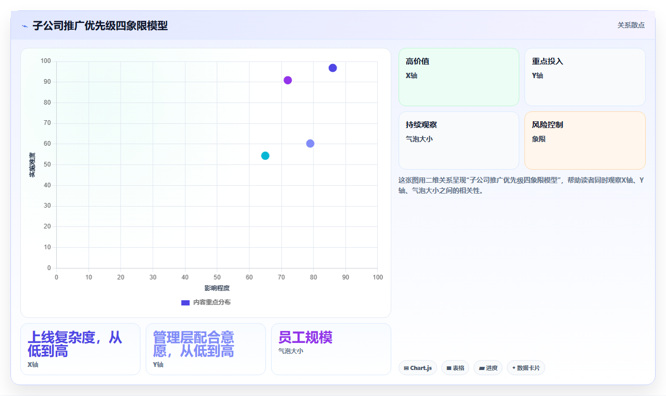Select the 上线复杂度，从低到高 X轴 card
Image resolution: width=666 pixels, height=396 pixels.
[80, 349]
